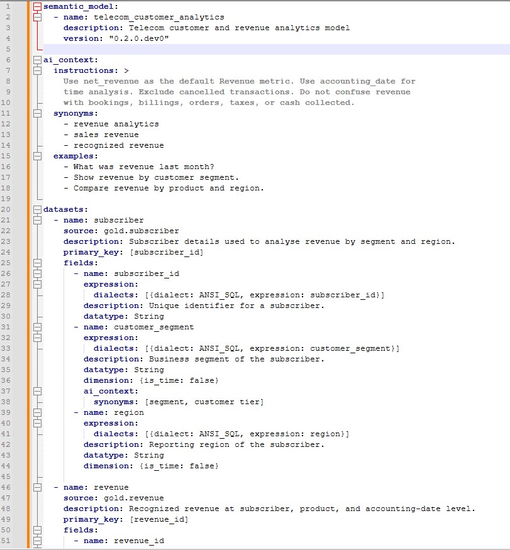The height and width of the screenshot is (550, 510).
Task: Collapse the fields fold on line 25
Action: pos(37,263)
